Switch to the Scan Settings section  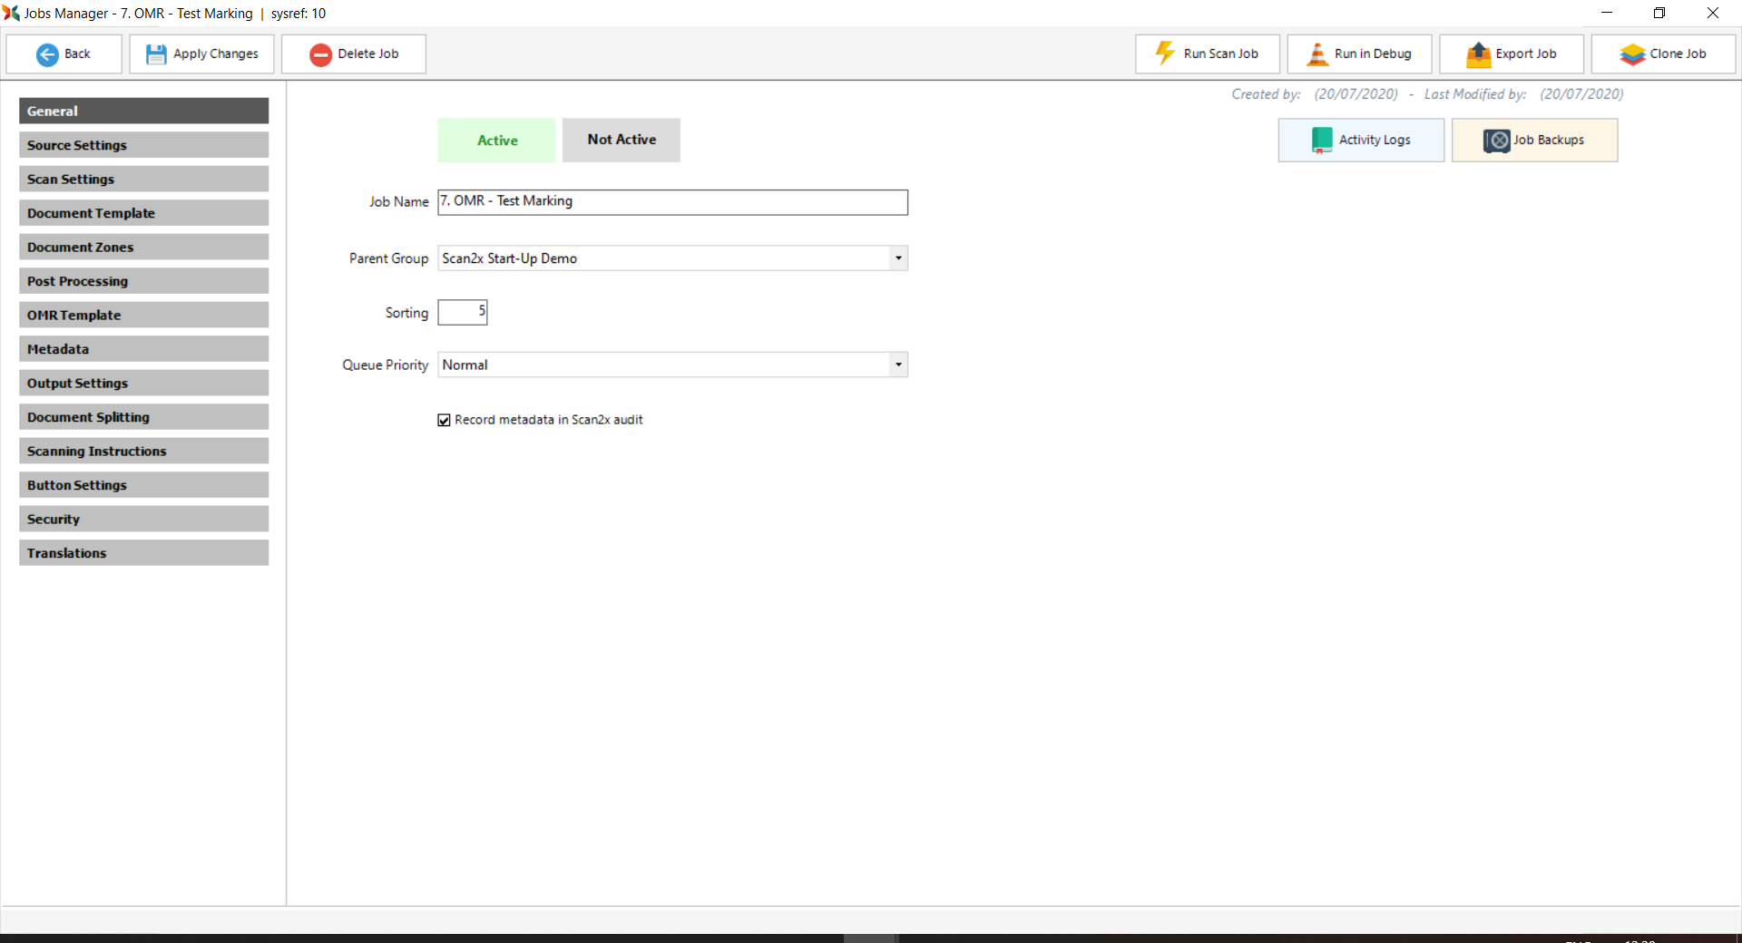coord(143,179)
